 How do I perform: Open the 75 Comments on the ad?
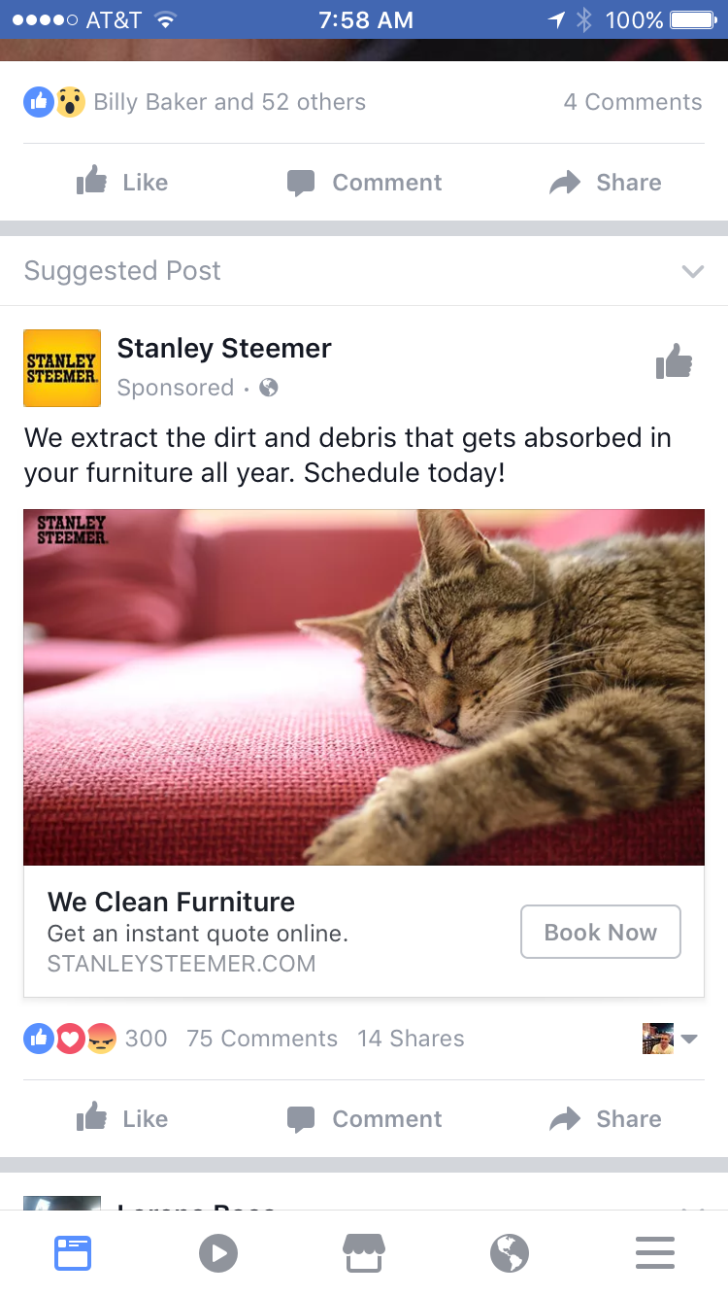(x=262, y=1039)
